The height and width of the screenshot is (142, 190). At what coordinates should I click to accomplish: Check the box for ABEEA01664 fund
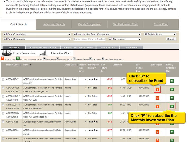pos(3,130)
